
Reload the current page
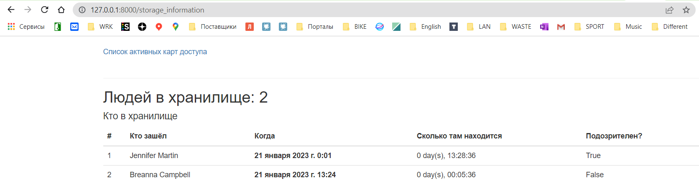(45, 10)
